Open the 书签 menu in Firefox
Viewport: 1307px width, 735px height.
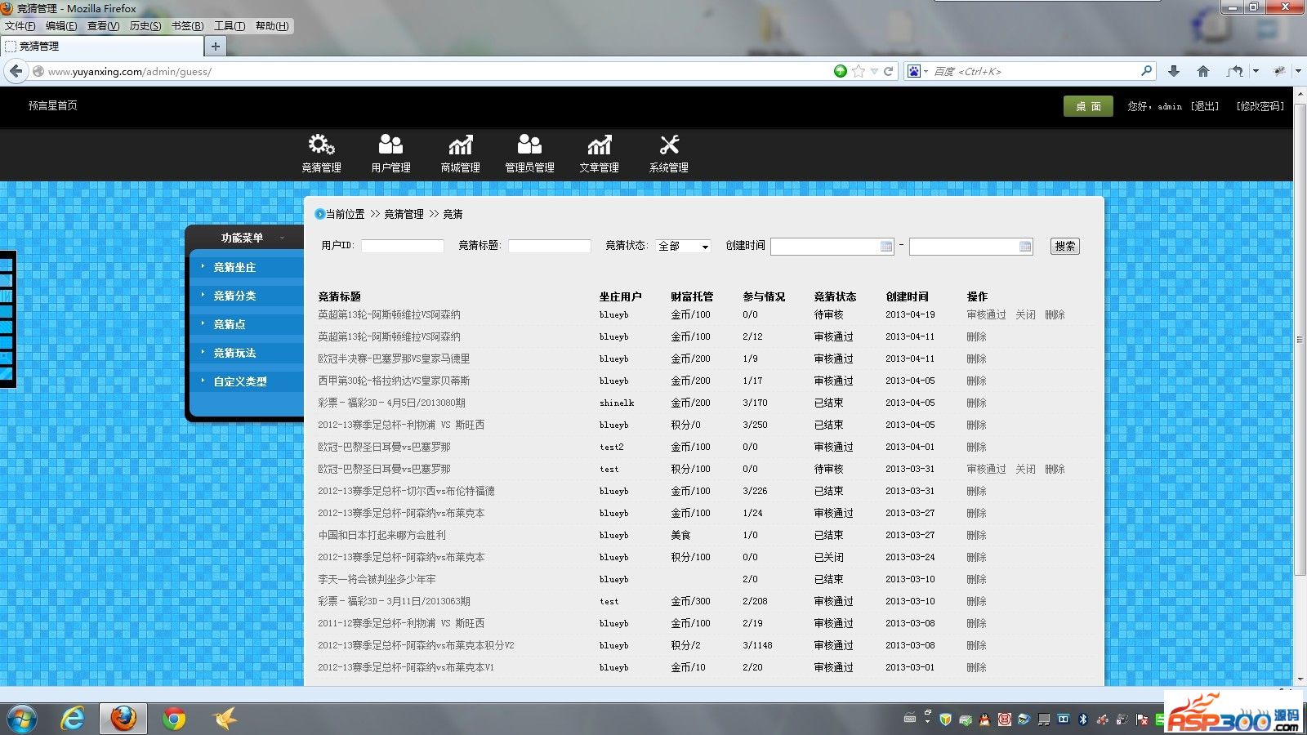click(x=187, y=26)
